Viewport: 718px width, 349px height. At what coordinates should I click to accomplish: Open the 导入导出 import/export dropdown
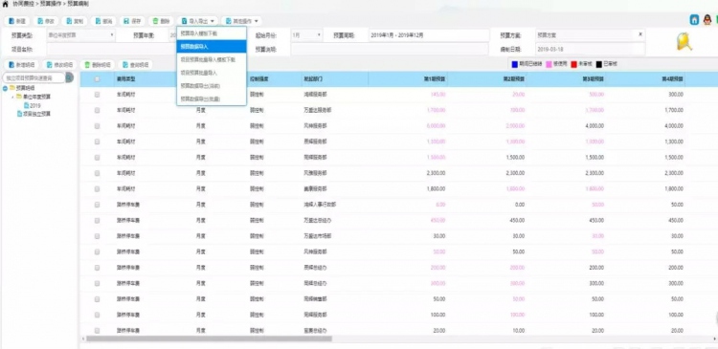coord(198,21)
